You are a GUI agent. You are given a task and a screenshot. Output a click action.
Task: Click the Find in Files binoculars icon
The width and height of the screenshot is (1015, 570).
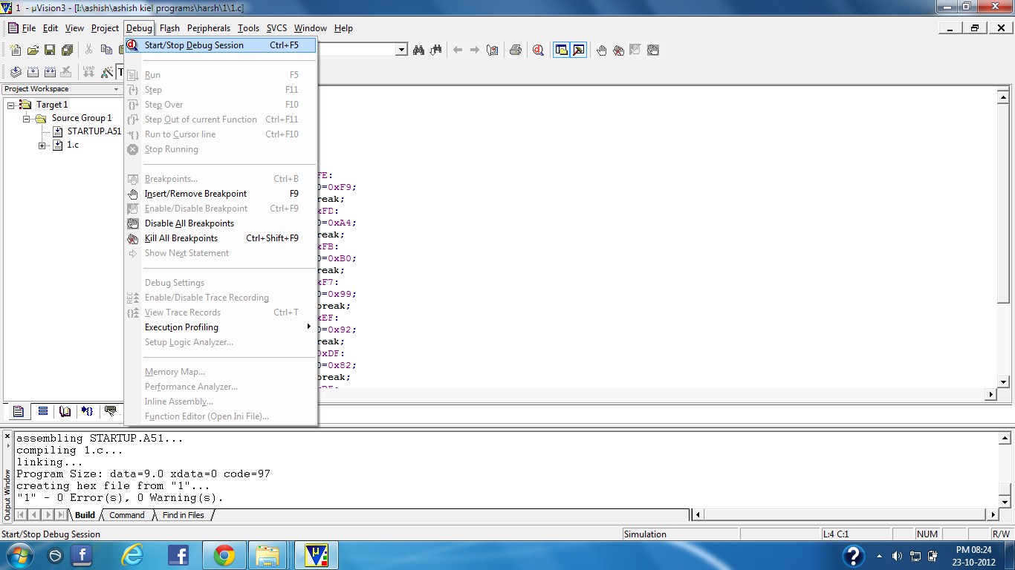coord(436,50)
